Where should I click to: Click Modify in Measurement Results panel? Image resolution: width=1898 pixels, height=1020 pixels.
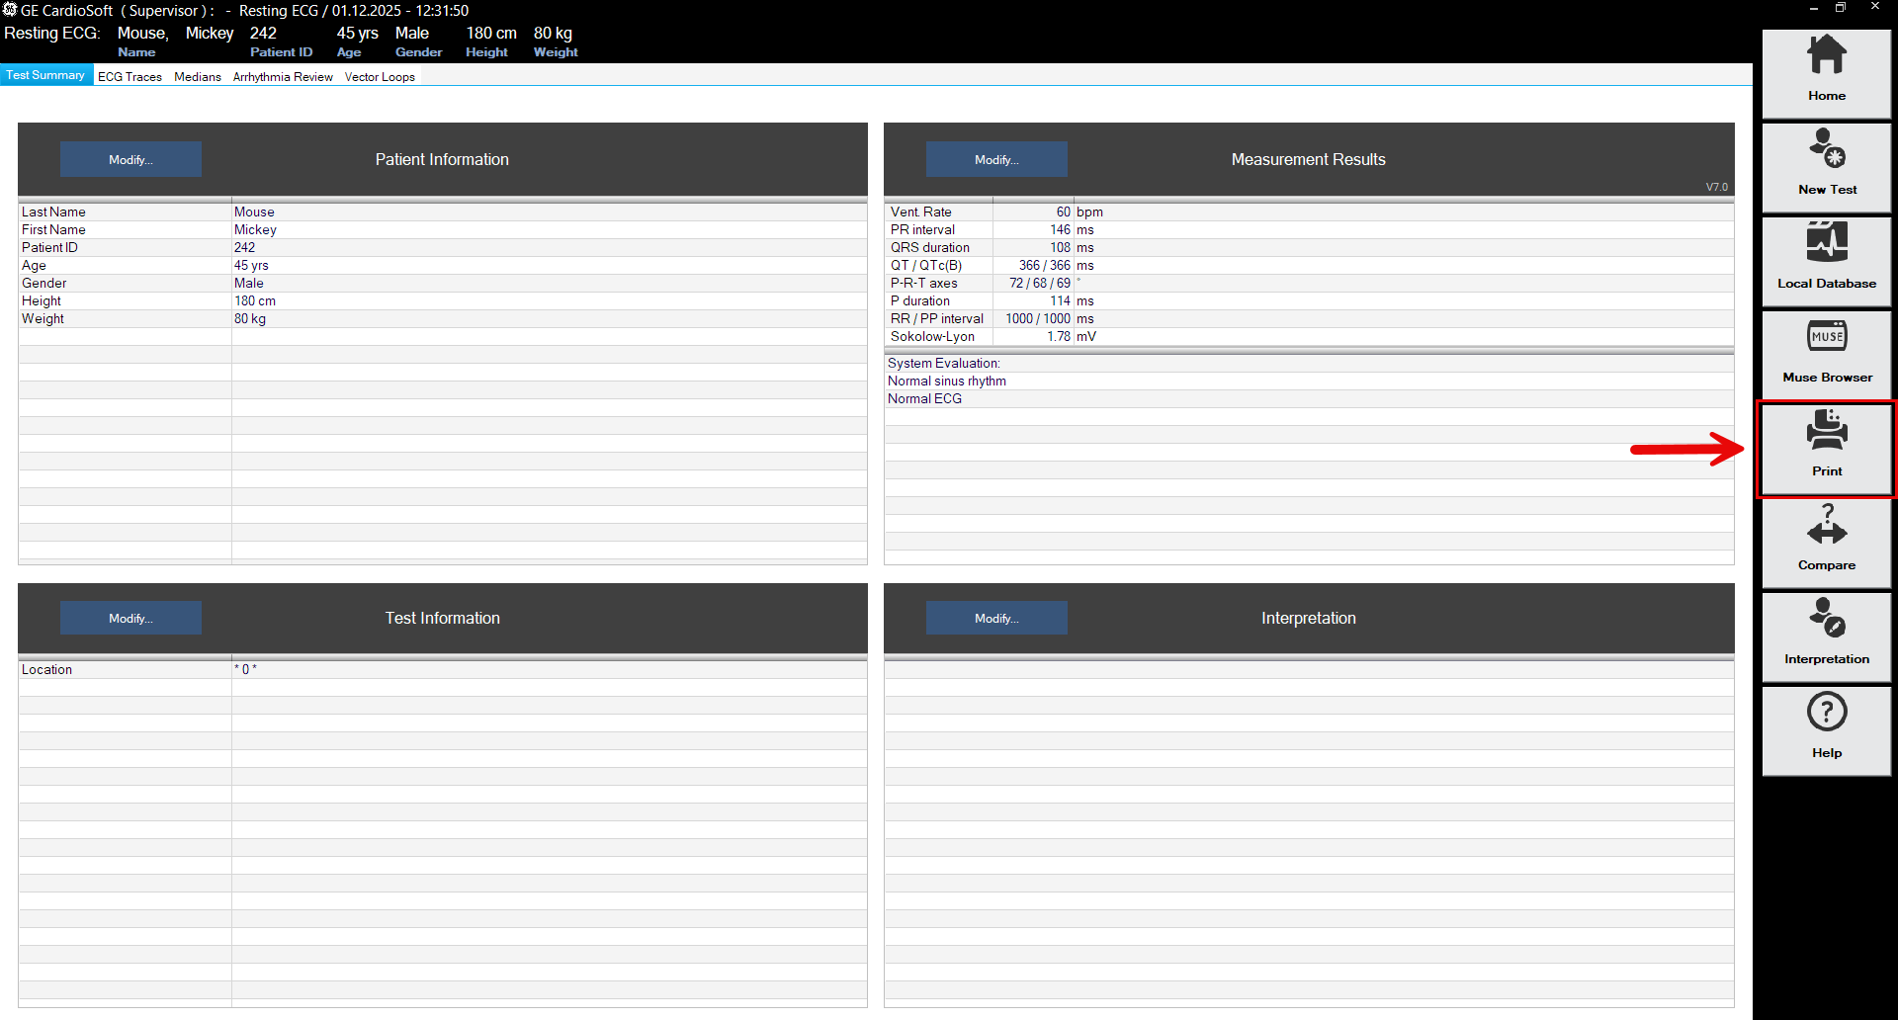coord(996,159)
